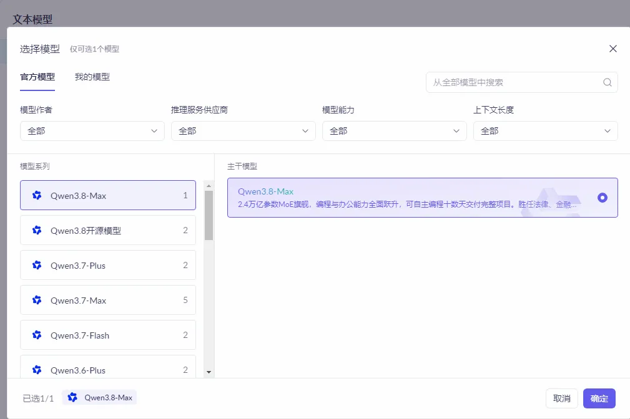The width and height of the screenshot is (630, 419).
Task: Click the Qwen logo icon beside Qwen3.8开源模型
Action: [37, 230]
